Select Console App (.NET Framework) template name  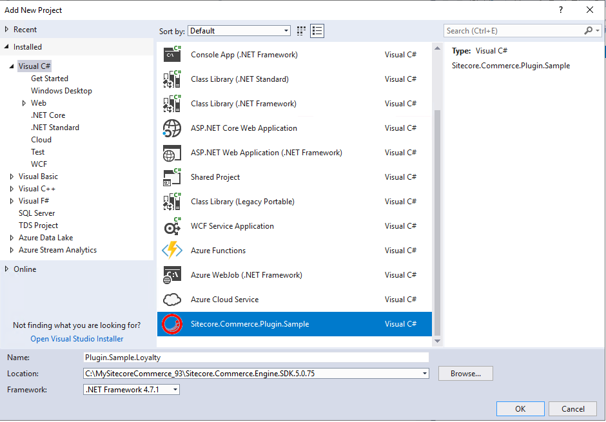pyautogui.click(x=244, y=55)
